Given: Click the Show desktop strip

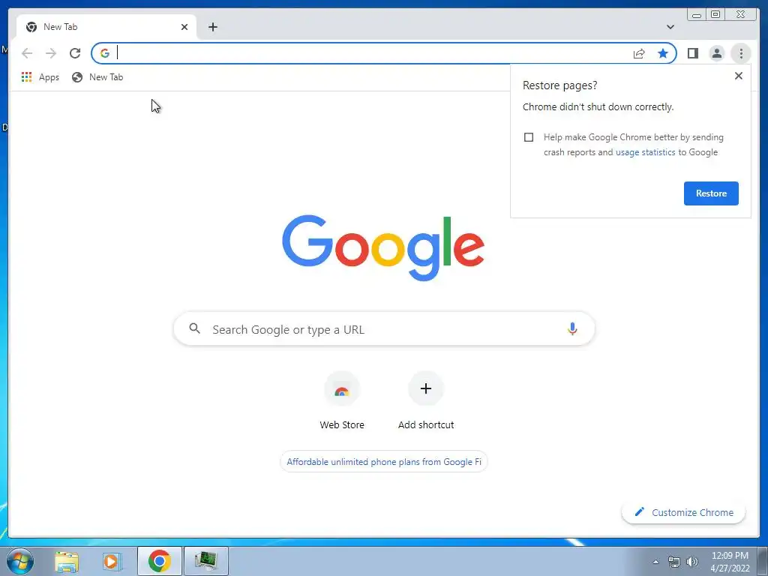Looking at the screenshot, I should 763,562.
